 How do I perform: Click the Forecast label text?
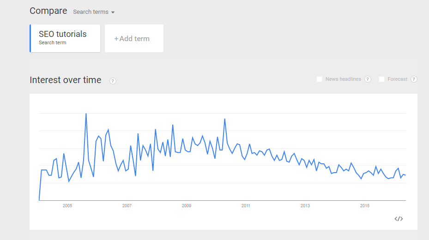pos(398,79)
